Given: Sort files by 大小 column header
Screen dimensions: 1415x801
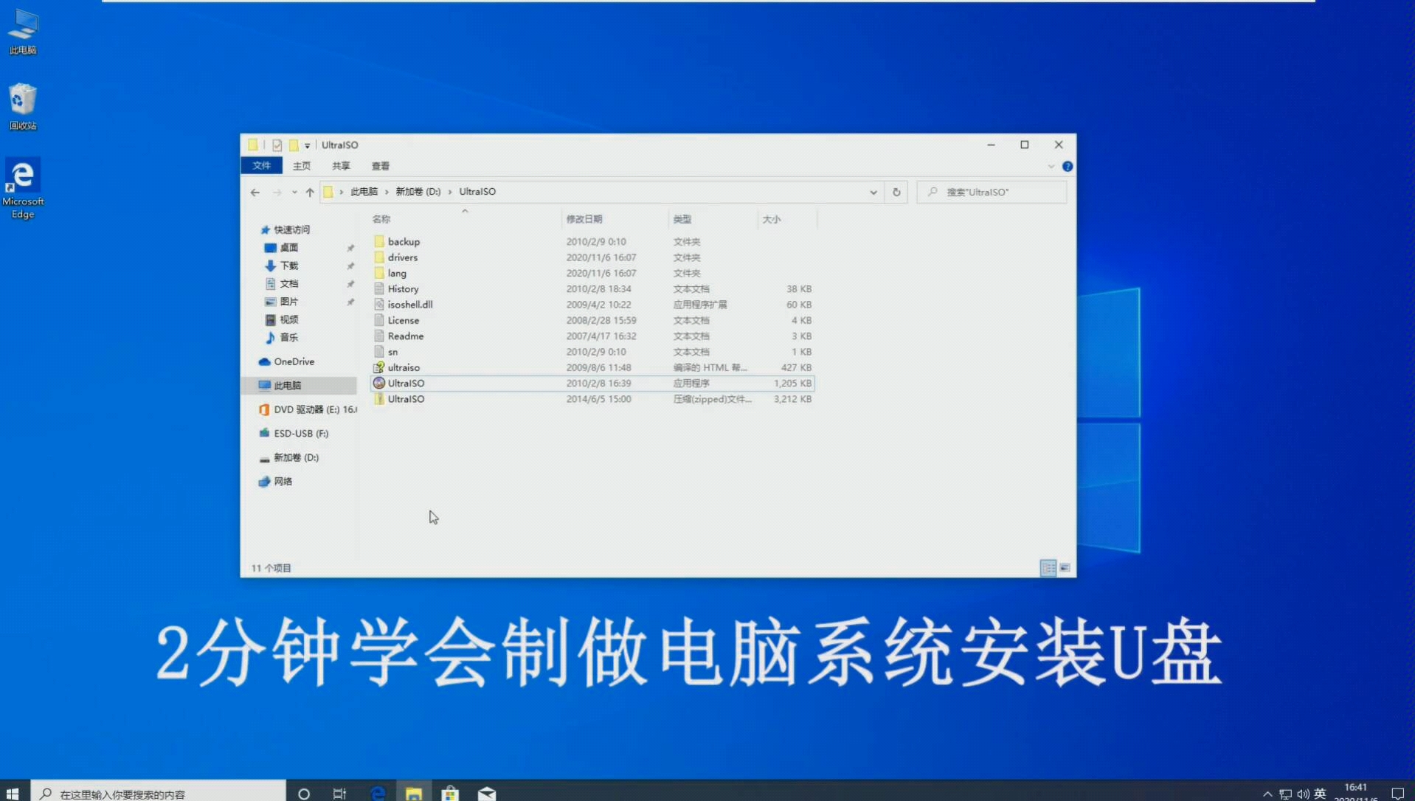Looking at the screenshot, I should pyautogui.click(x=772, y=219).
